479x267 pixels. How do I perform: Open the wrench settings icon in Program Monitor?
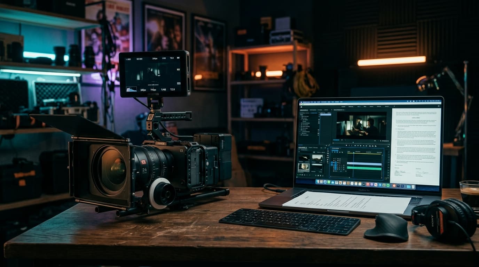[x=380, y=140]
